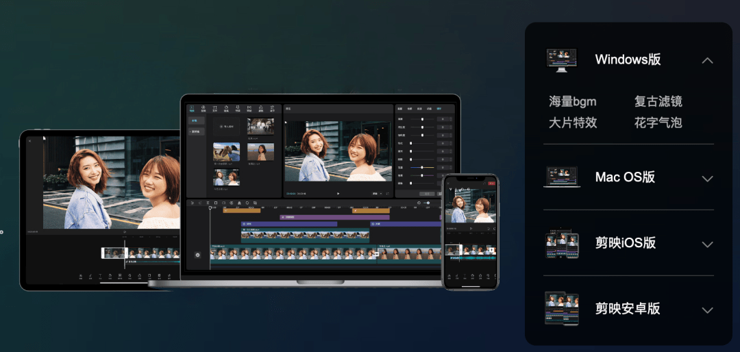Image resolution: width=740 pixels, height=352 pixels.
Task: Expand the 剪映安卓版 section chevron
Action: [x=707, y=310]
